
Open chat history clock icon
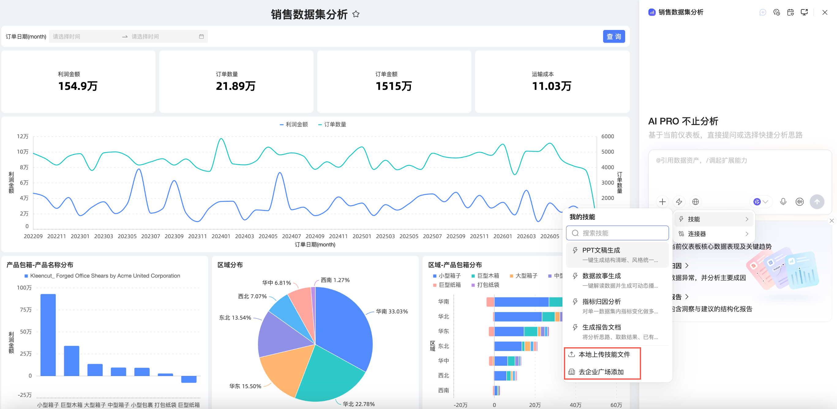pos(777,12)
